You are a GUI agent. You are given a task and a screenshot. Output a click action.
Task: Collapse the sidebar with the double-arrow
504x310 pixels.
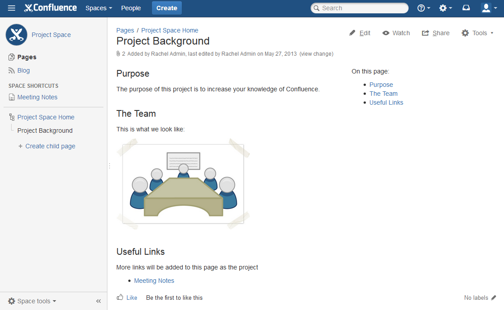pyautogui.click(x=98, y=301)
